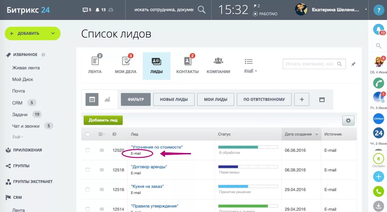This screenshot has width=387, height=212.
Task: Open right sidebar notifications bell
Action: pos(379,30)
